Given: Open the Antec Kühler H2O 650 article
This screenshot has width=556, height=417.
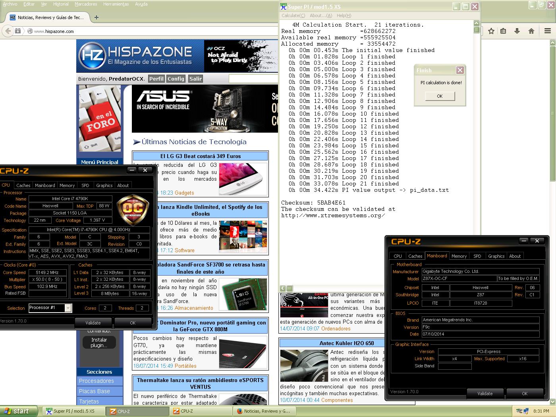Looking at the screenshot, I should point(347,343).
